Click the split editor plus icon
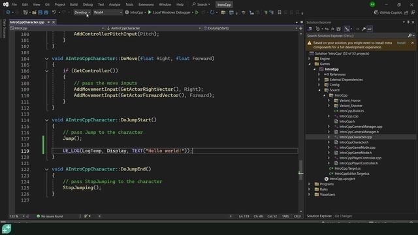 point(300,28)
